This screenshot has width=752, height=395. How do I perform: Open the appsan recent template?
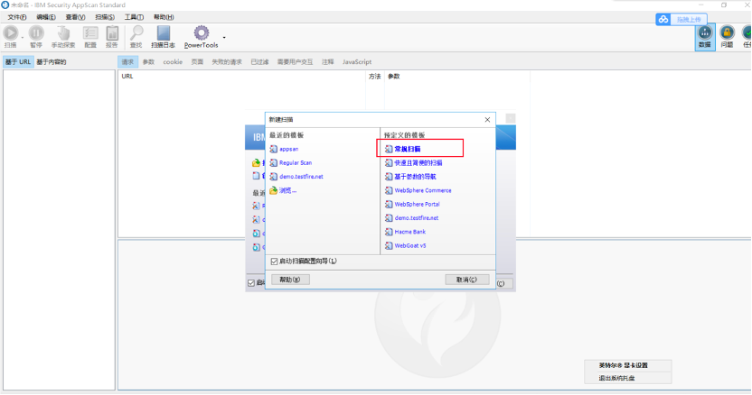point(288,149)
